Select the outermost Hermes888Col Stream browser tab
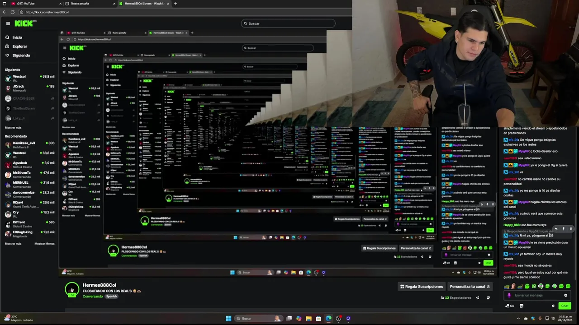This screenshot has height=325, width=579. point(144,4)
